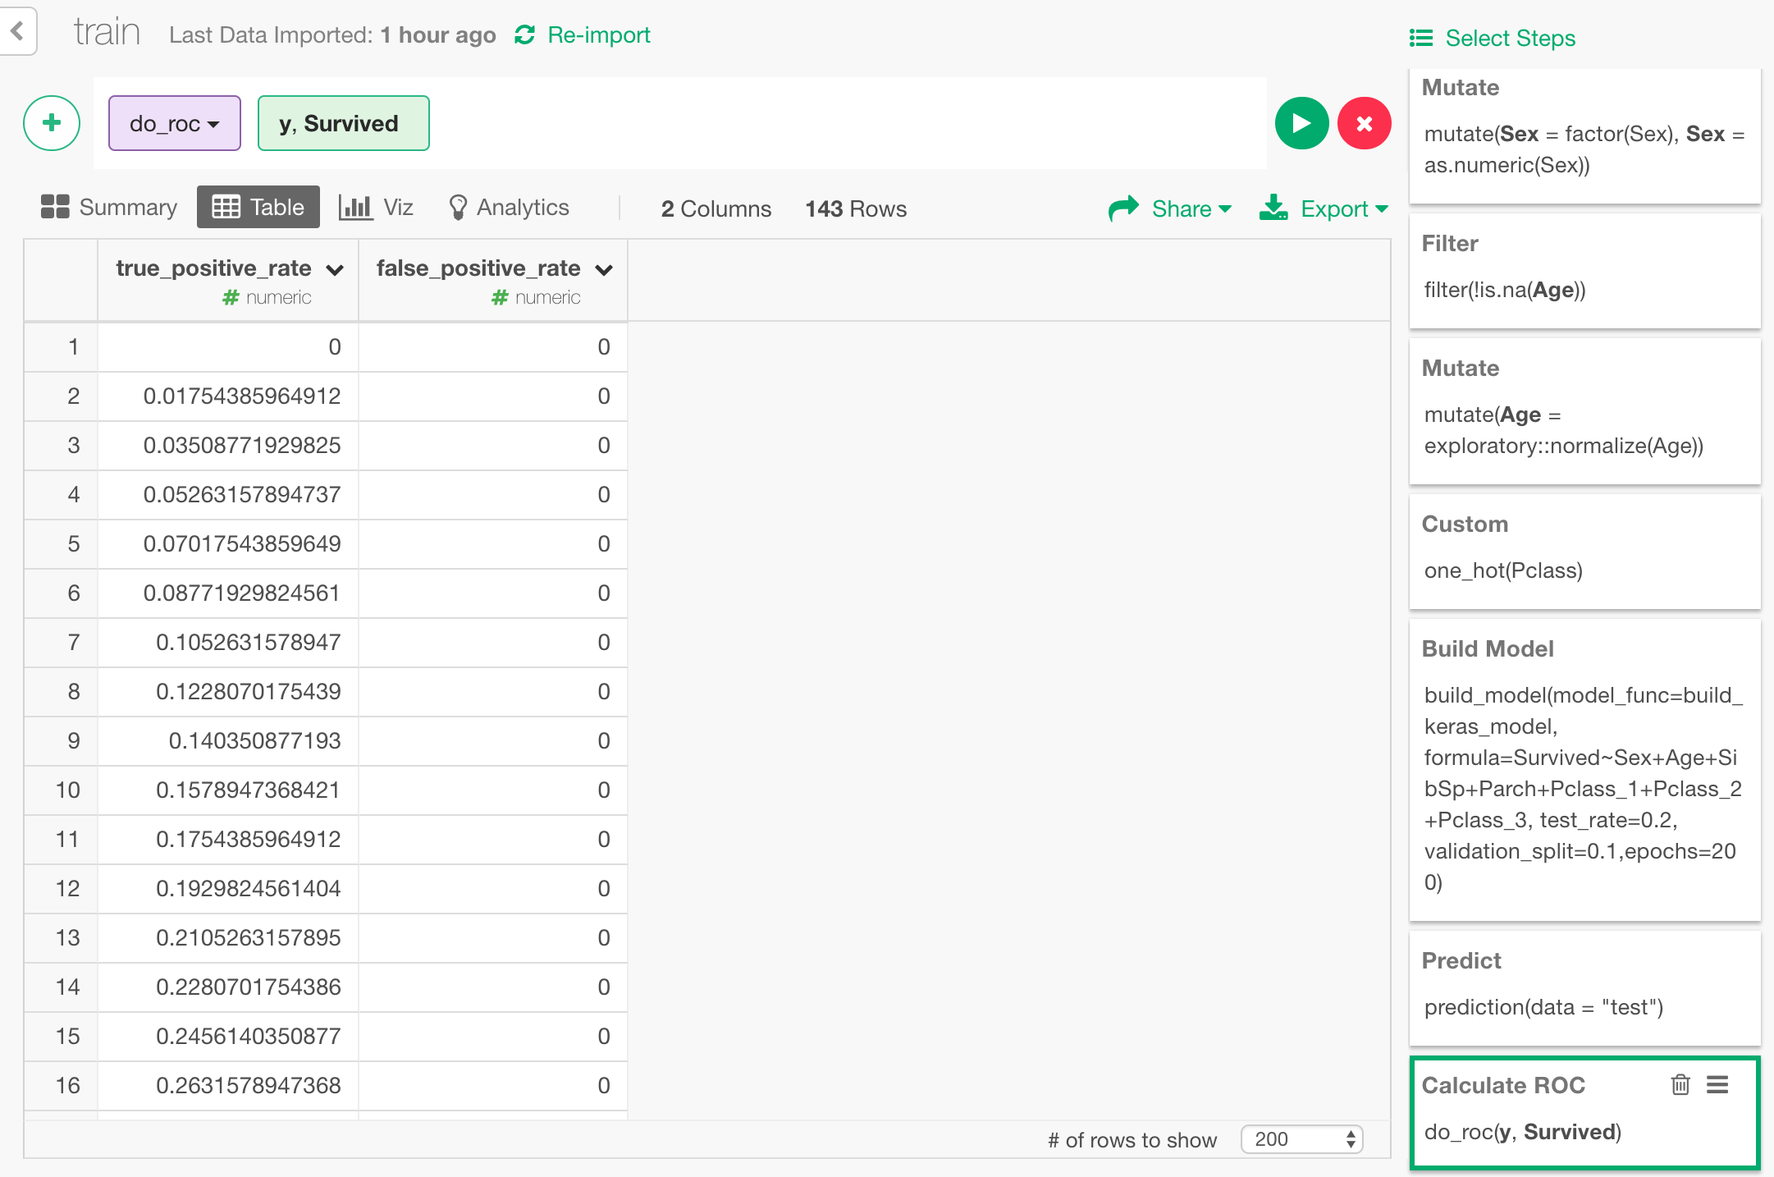Switch to the Table tab
Viewport: 1774px width, 1177px height.
pos(258,207)
